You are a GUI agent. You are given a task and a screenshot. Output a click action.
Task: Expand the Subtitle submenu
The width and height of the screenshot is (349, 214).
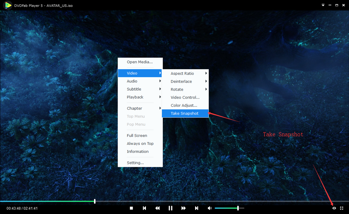[140, 89]
